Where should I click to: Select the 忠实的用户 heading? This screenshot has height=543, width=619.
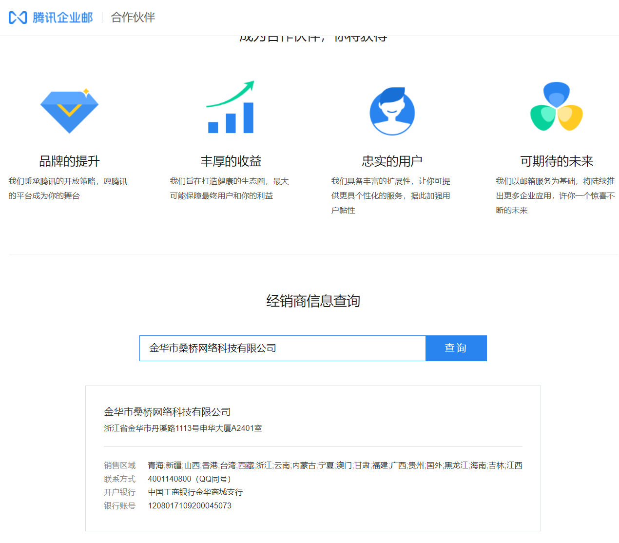392,161
